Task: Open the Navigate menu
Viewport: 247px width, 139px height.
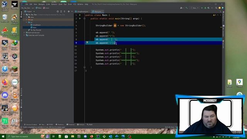Action: pyautogui.click(x=42, y=4)
